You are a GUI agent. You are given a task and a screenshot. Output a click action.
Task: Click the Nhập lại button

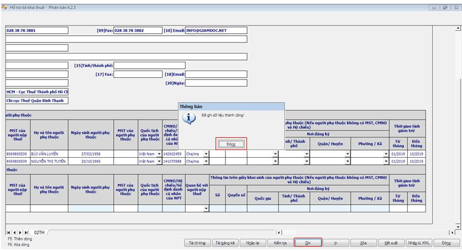253,243
